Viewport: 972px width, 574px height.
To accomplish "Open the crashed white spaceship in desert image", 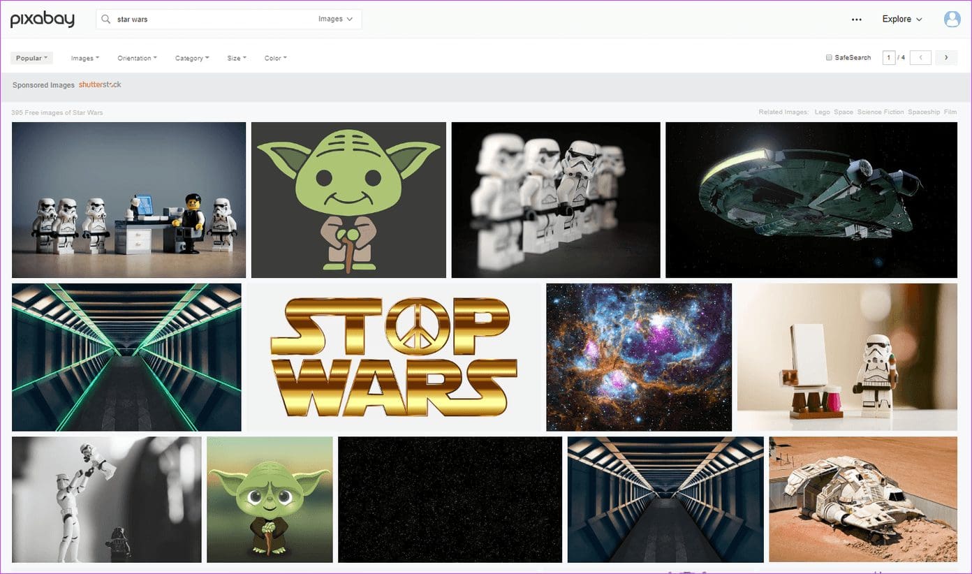I will (x=863, y=499).
